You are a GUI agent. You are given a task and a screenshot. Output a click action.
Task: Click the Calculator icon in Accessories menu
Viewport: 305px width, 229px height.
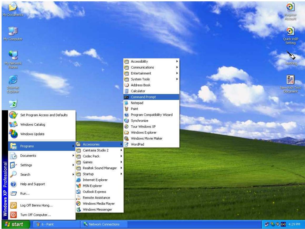(126, 91)
